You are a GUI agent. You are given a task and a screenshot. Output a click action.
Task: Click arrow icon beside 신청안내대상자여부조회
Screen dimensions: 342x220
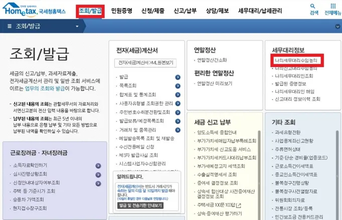(x=98, y=183)
